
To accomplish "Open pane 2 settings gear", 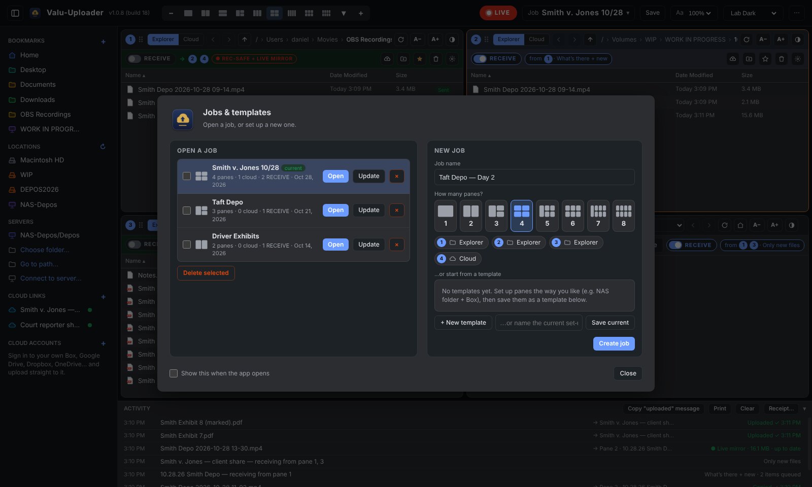I will [x=798, y=59].
